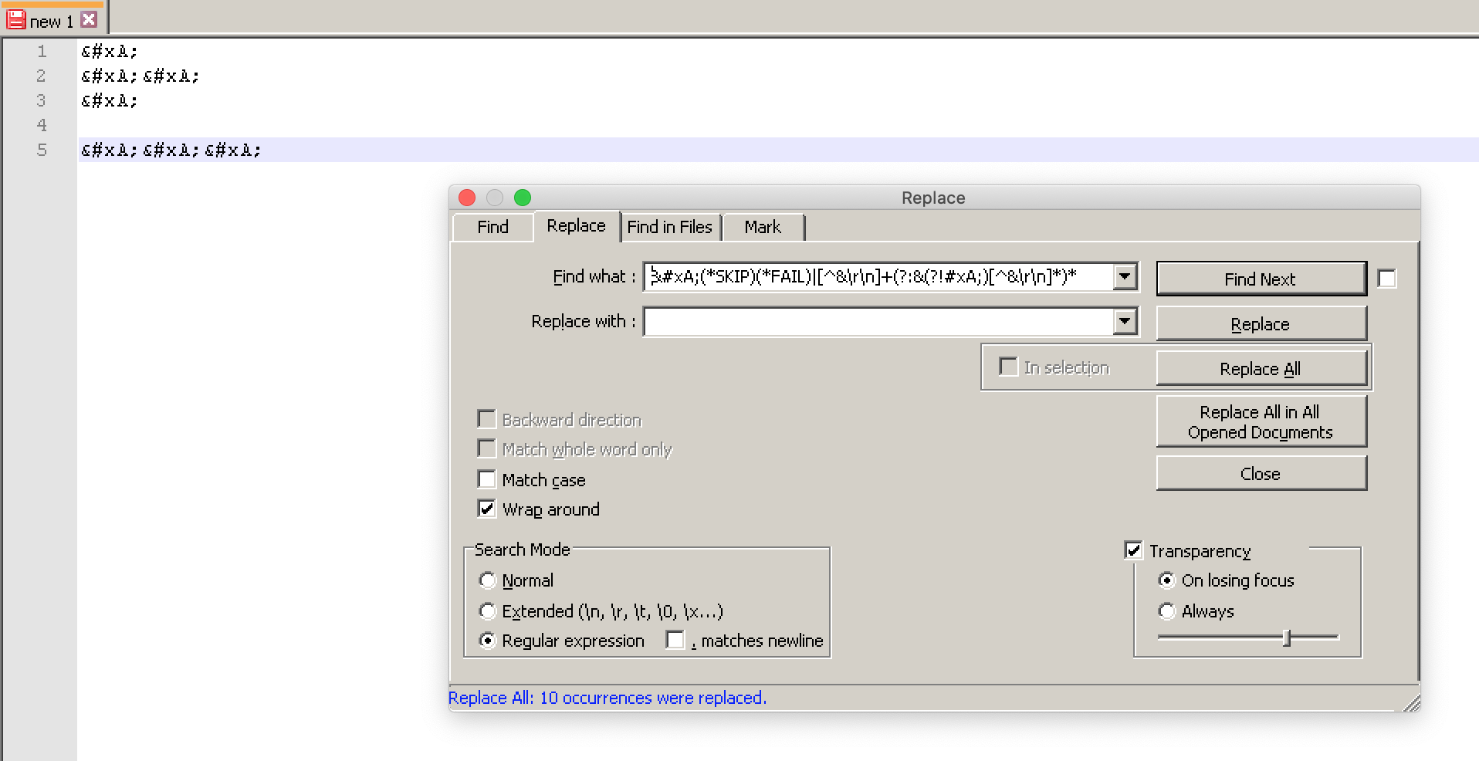Screen dimensions: 1479x761
Task: Click the transparency slider handle
Action: click(x=1287, y=638)
